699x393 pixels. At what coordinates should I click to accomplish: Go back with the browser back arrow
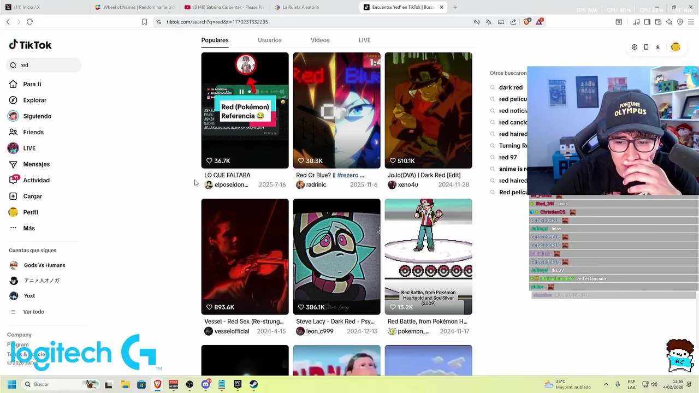point(8,22)
